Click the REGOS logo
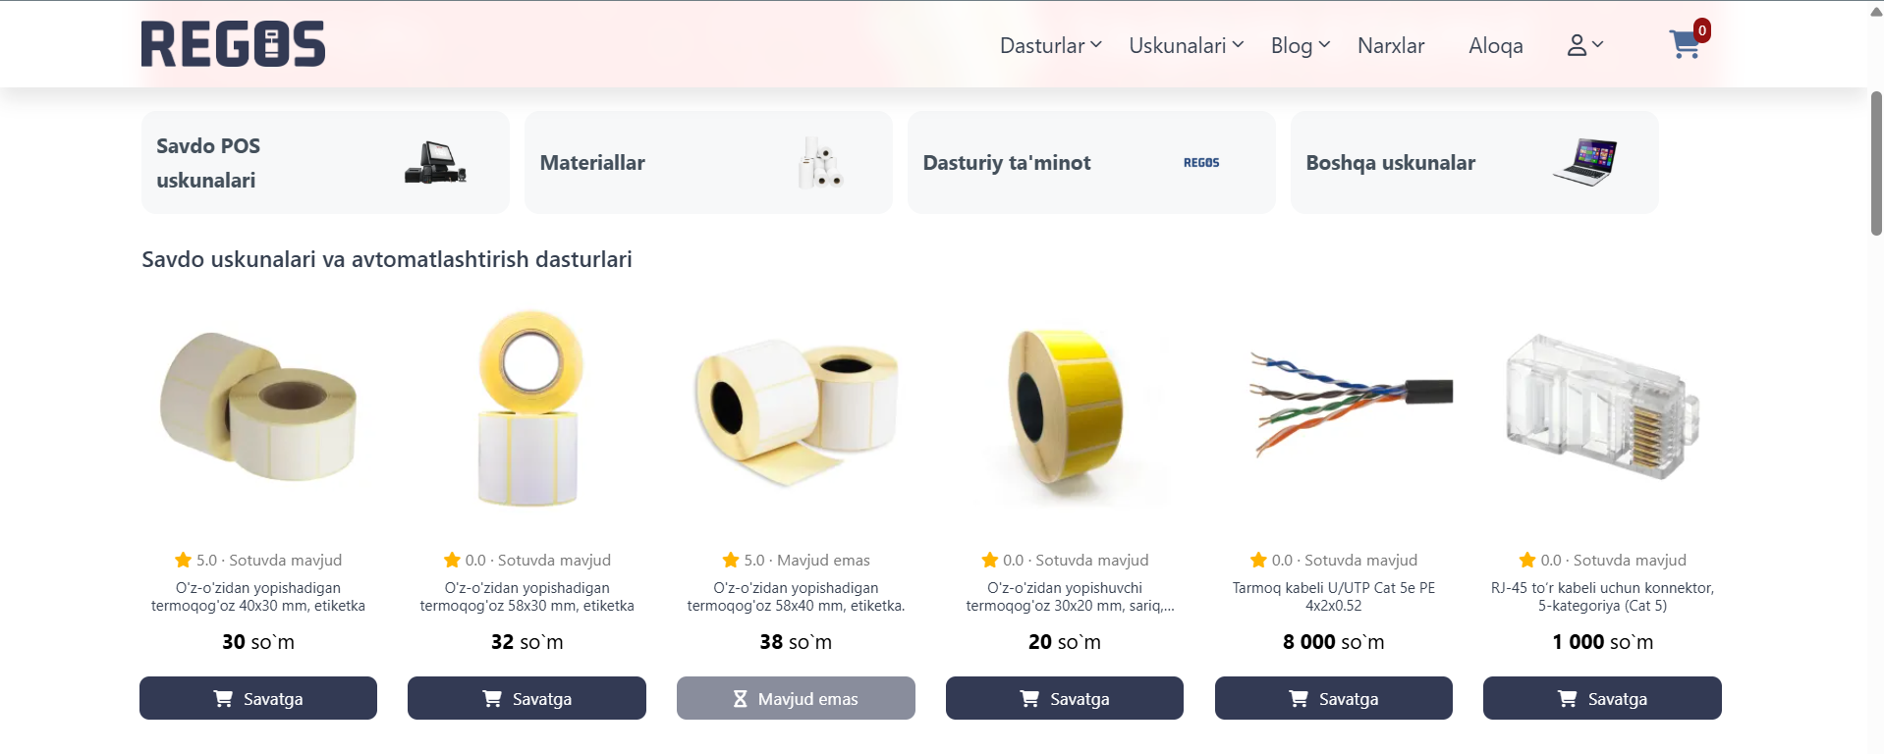Viewport: 1884px width, 754px height. (233, 44)
